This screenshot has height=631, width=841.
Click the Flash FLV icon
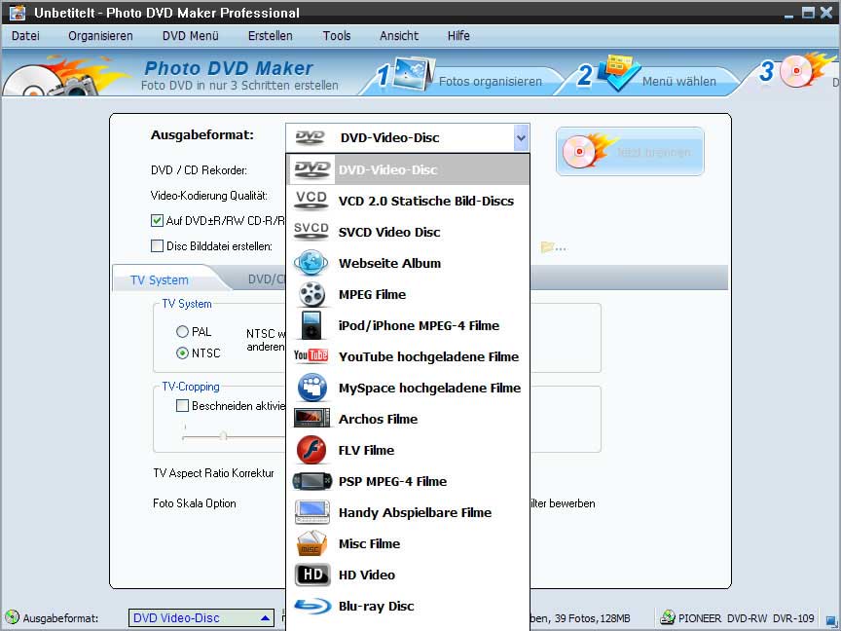pos(311,450)
